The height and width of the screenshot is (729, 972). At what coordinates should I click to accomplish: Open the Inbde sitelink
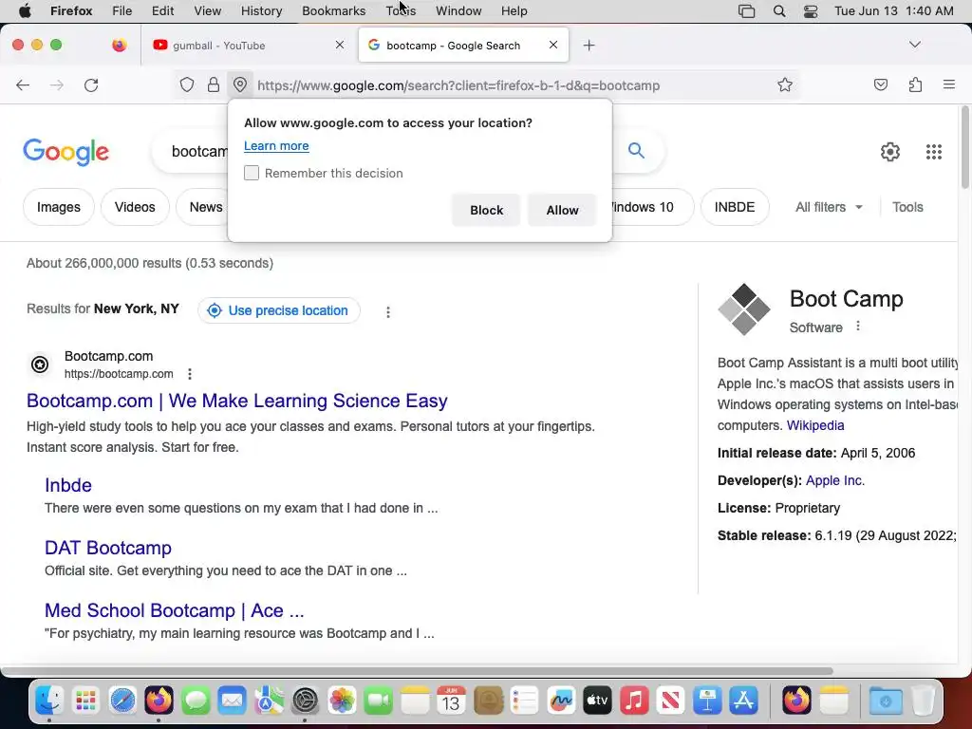coord(68,485)
